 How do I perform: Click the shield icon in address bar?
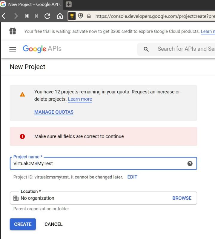81,16
